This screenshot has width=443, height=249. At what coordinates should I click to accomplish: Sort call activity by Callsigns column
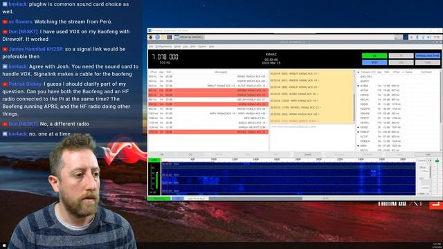368,72
